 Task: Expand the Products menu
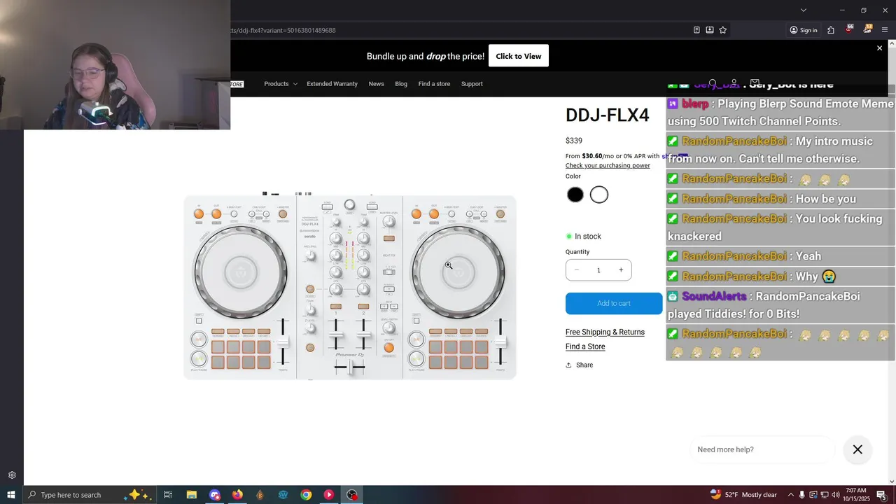click(x=280, y=84)
